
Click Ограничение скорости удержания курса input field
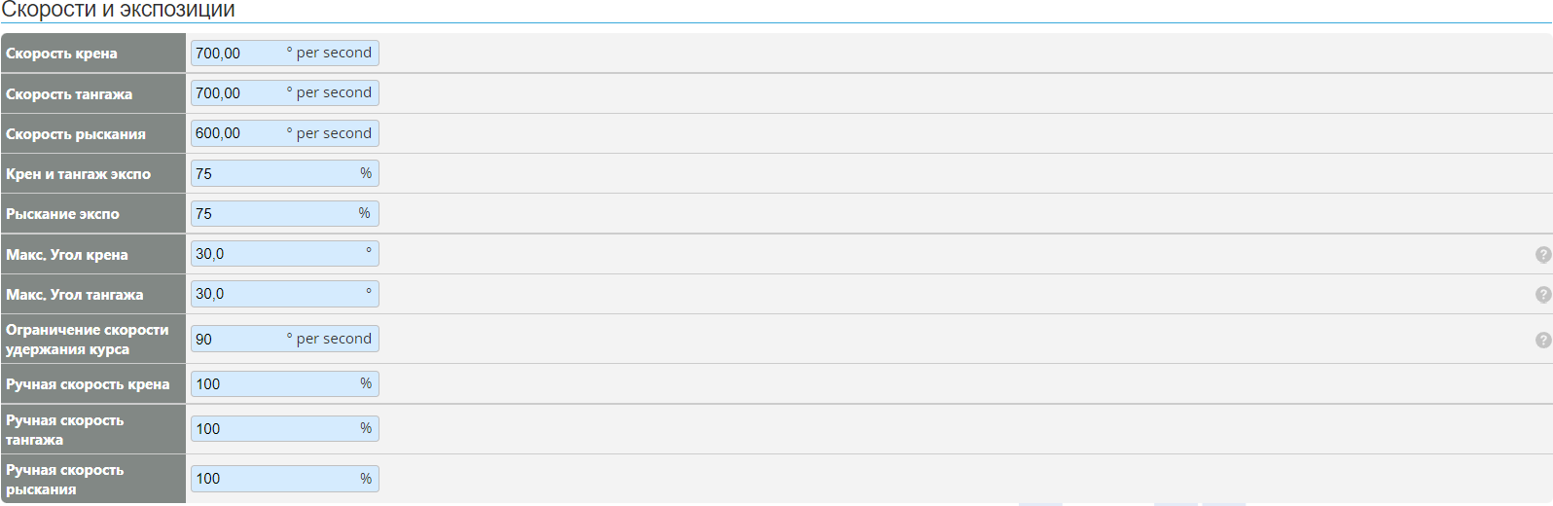tap(238, 340)
